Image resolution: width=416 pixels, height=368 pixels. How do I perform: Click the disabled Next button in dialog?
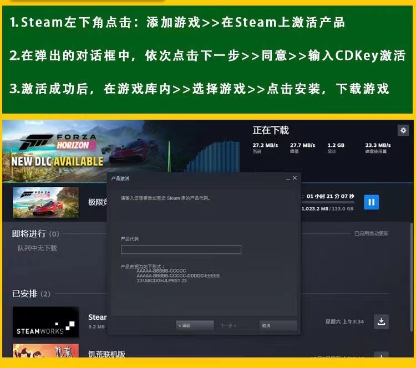coord(229,325)
